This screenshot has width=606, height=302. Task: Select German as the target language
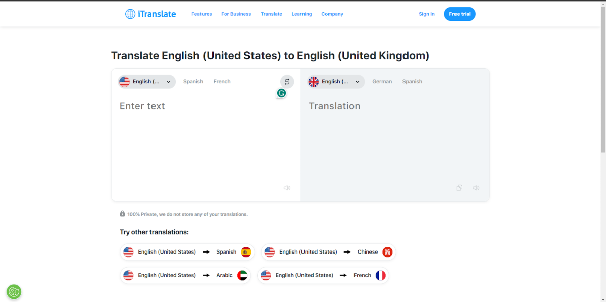pos(382,81)
